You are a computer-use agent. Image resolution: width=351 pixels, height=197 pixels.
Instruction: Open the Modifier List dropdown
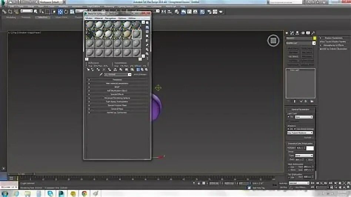301,43
